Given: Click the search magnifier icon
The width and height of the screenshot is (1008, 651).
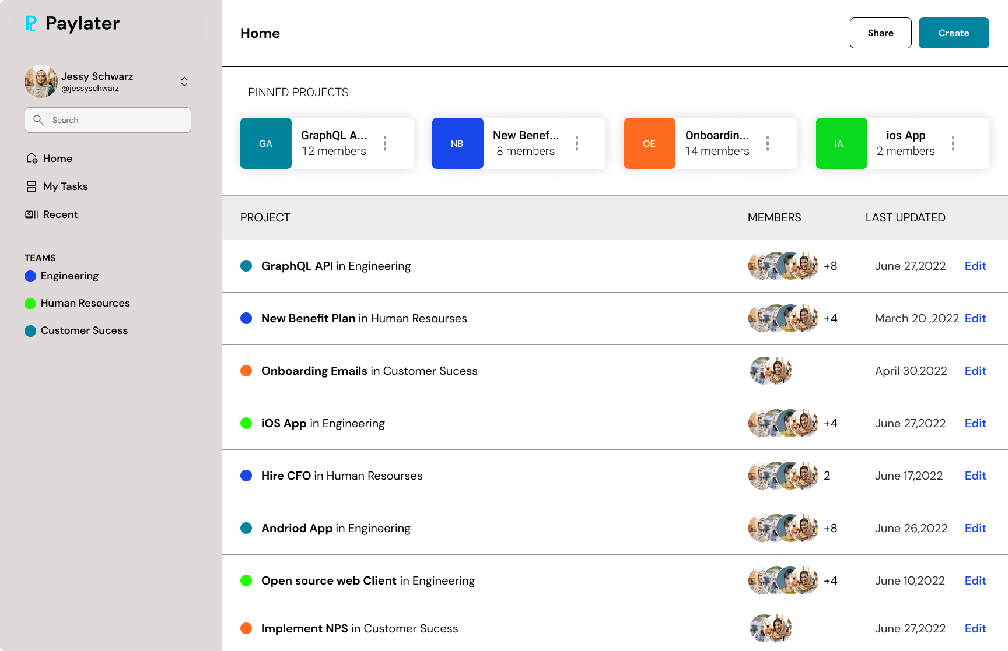Looking at the screenshot, I should [x=38, y=120].
